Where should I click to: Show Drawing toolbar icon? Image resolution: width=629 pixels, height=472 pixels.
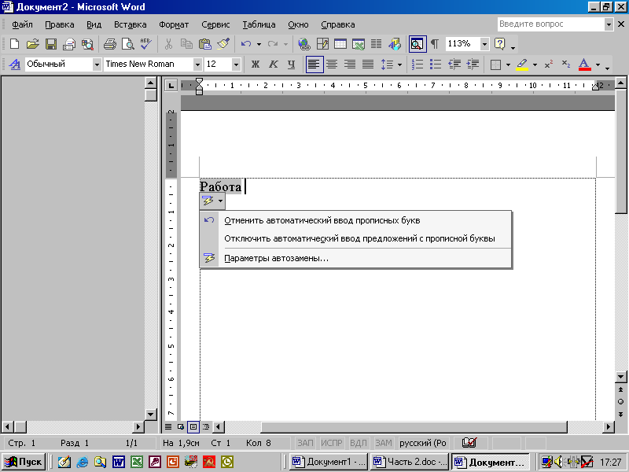(x=395, y=44)
